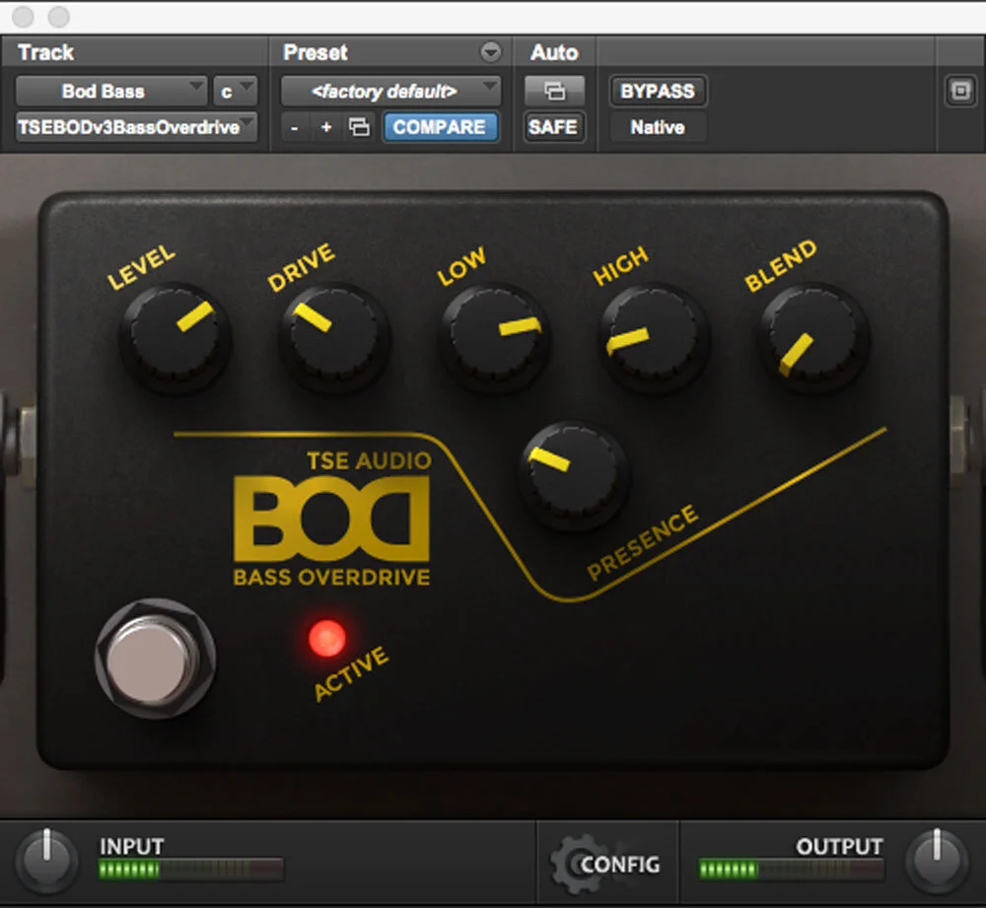Click the COMPARE button
This screenshot has width=986, height=908.
pos(441,126)
